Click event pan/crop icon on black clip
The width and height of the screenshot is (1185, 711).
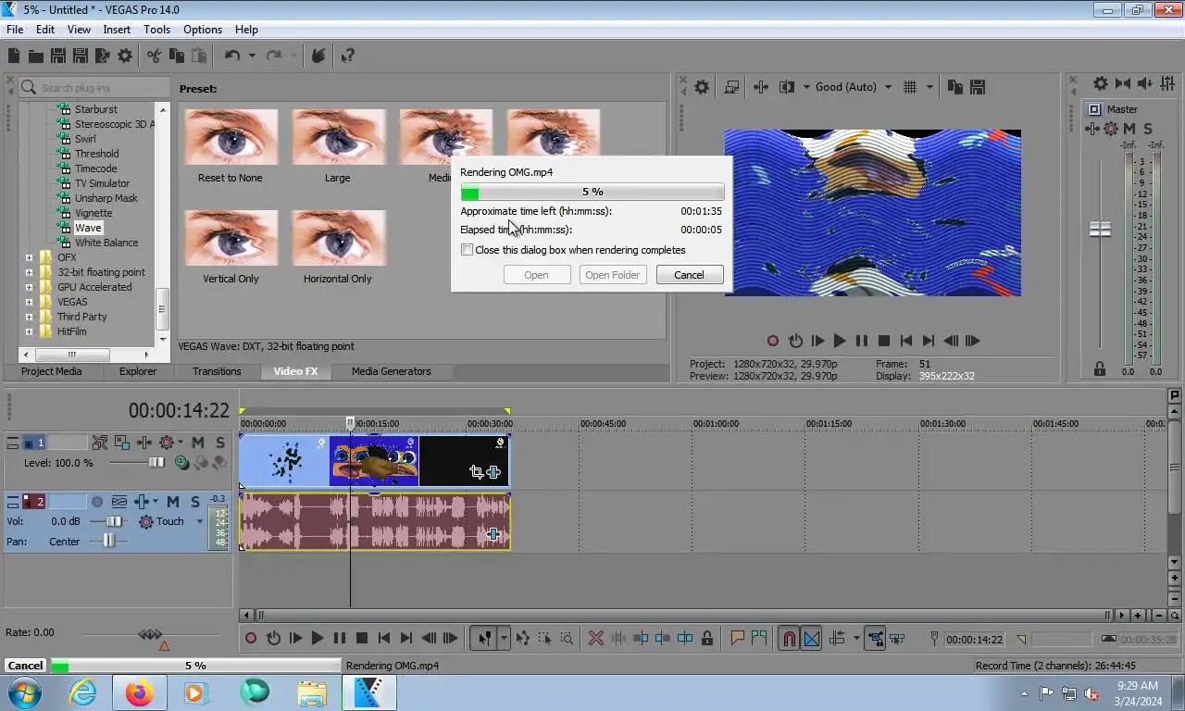tap(476, 472)
